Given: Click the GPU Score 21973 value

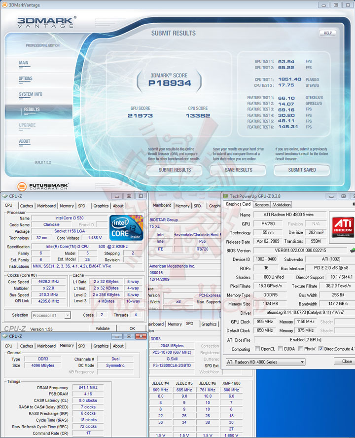Looking at the screenshot, I should 140,115.
